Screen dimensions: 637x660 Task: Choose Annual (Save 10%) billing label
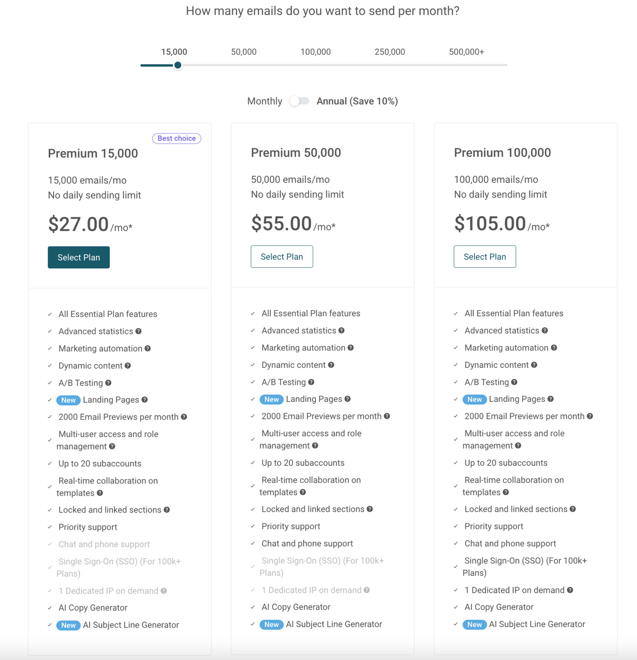(x=357, y=101)
